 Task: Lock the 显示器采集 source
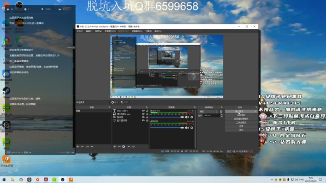[147, 120]
